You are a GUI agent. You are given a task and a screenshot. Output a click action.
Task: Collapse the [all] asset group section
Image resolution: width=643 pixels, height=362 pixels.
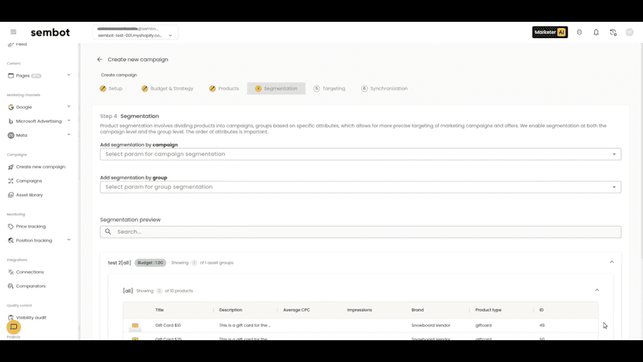point(596,290)
